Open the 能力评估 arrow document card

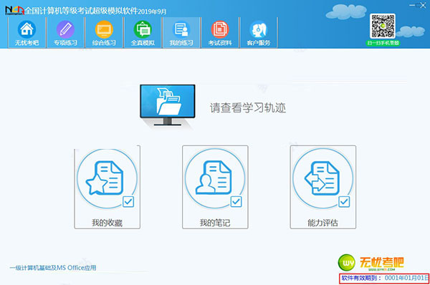322,187
